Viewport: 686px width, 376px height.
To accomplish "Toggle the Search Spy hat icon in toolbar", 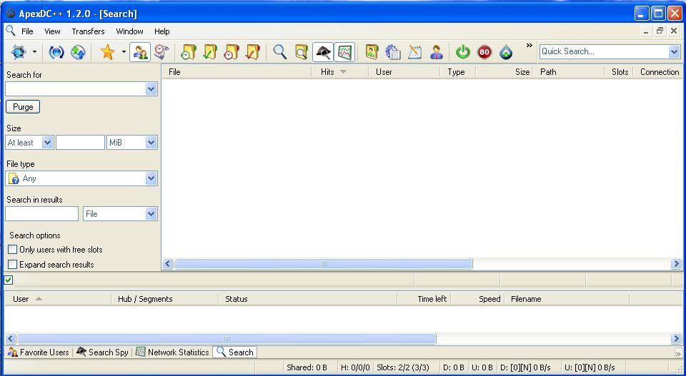I will tap(323, 52).
